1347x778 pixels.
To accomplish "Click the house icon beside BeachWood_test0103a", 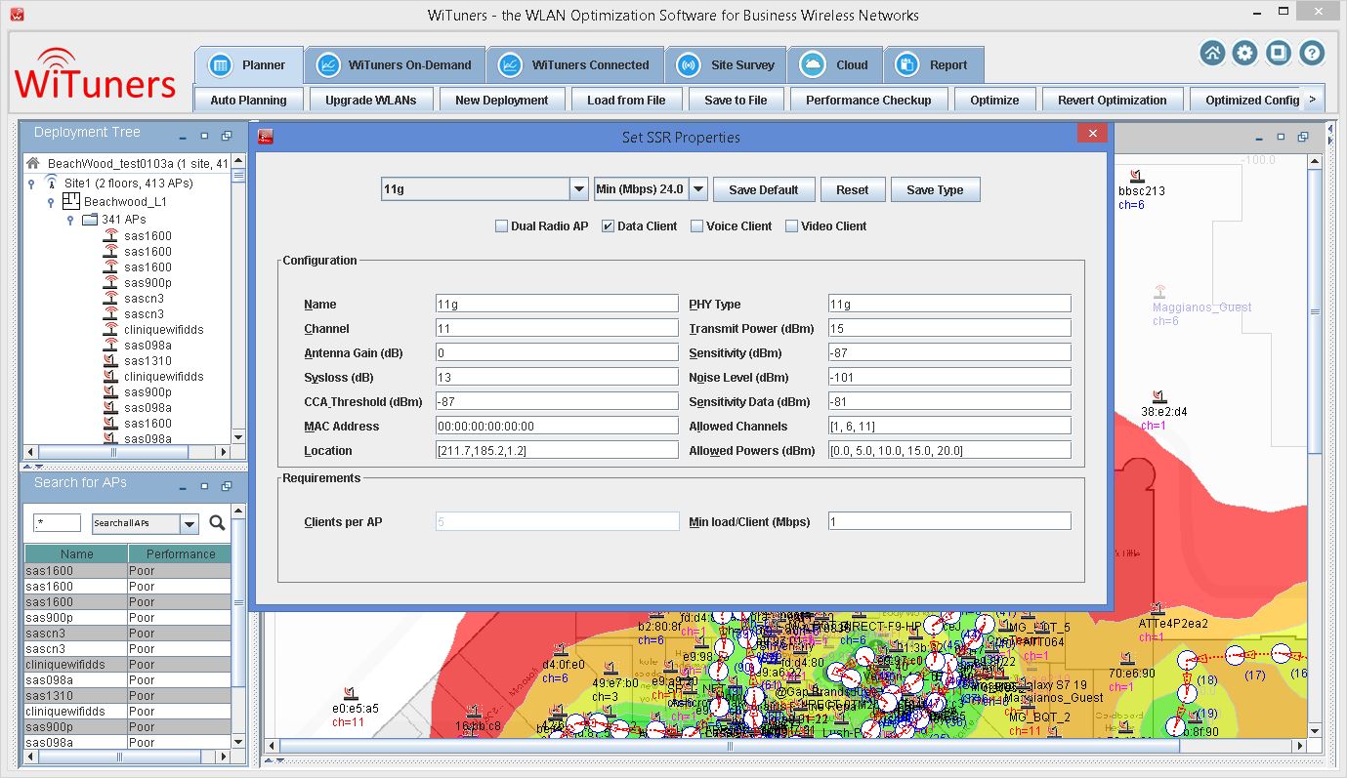I will (x=33, y=163).
